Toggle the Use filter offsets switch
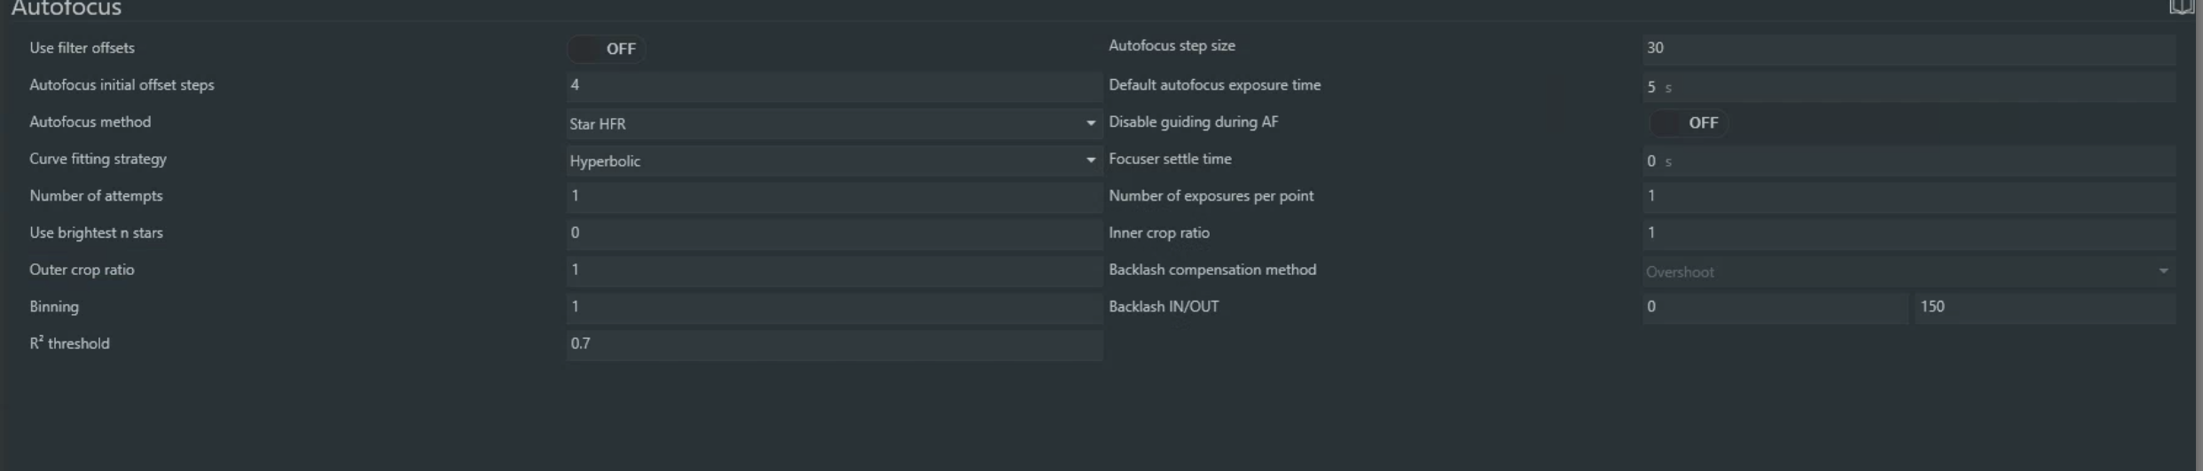The width and height of the screenshot is (2203, 471). pos(607,49)
